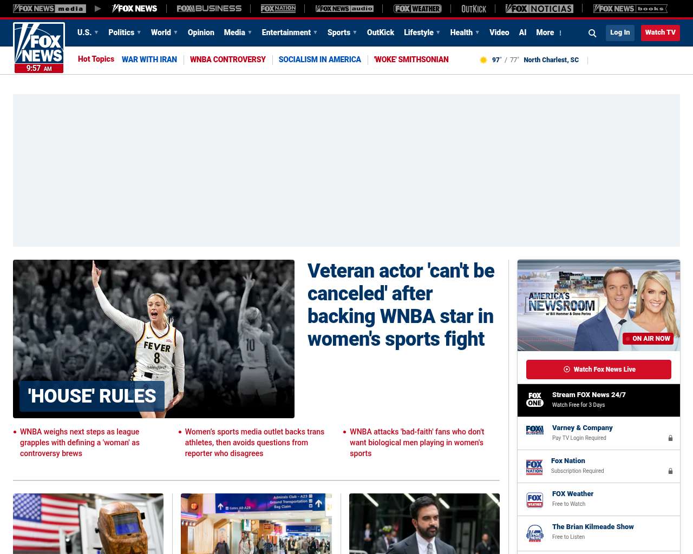Click the sunny weather icon
This screenshot has height=554, width=693.
click(483, 60)
